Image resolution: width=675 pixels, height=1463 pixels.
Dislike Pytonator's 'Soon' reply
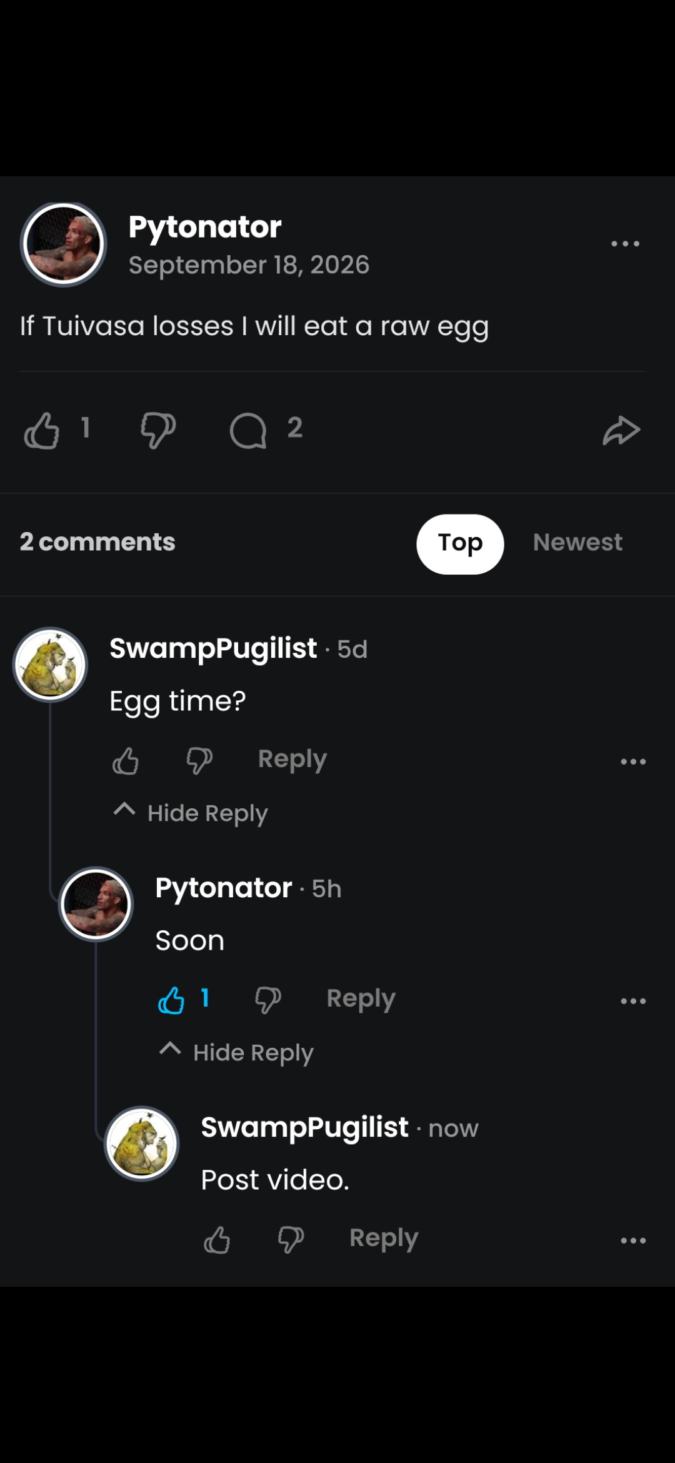click(x=268, y=1000)
